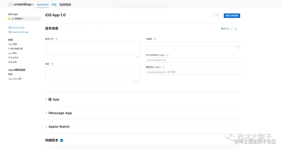
Task: Click the help icon next to 简体中文
Action: click(235, 29)
